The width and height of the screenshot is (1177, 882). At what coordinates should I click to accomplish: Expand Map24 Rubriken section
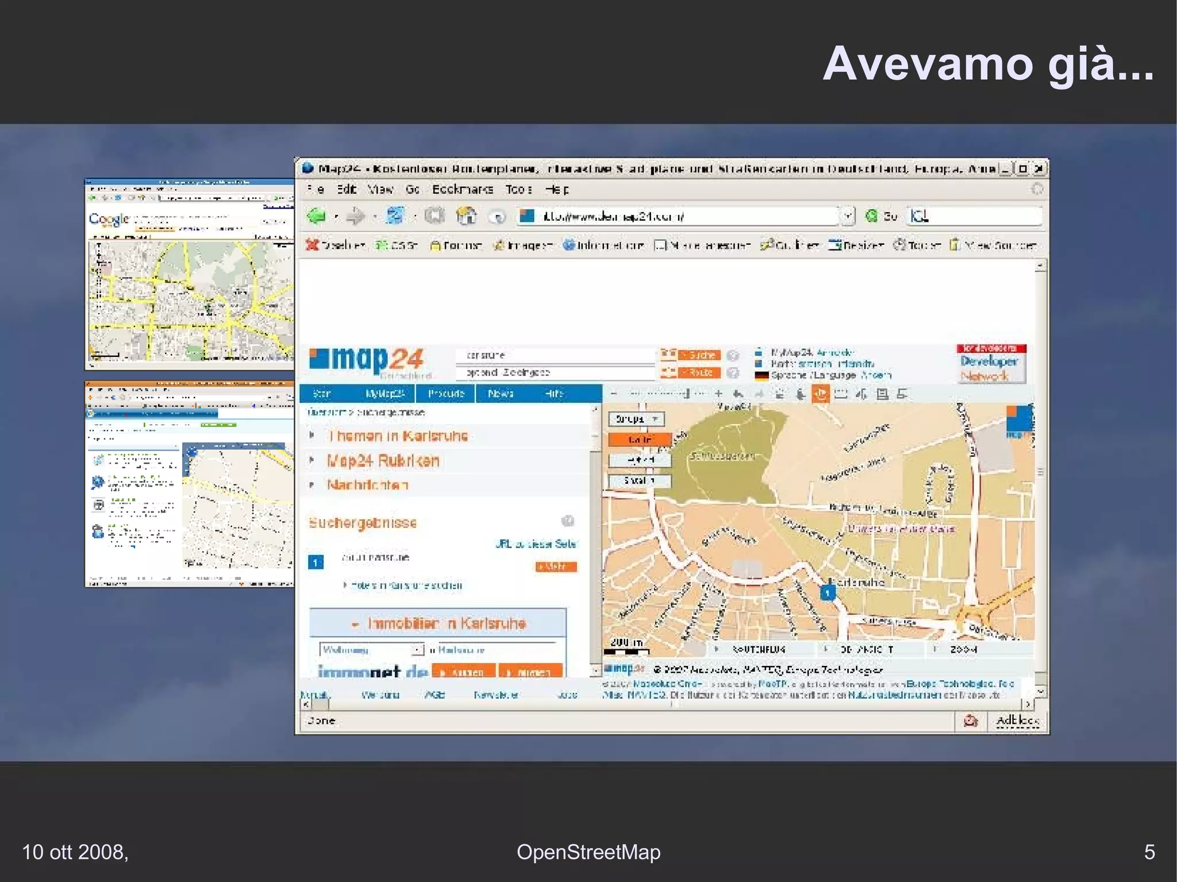pos(383,461)
